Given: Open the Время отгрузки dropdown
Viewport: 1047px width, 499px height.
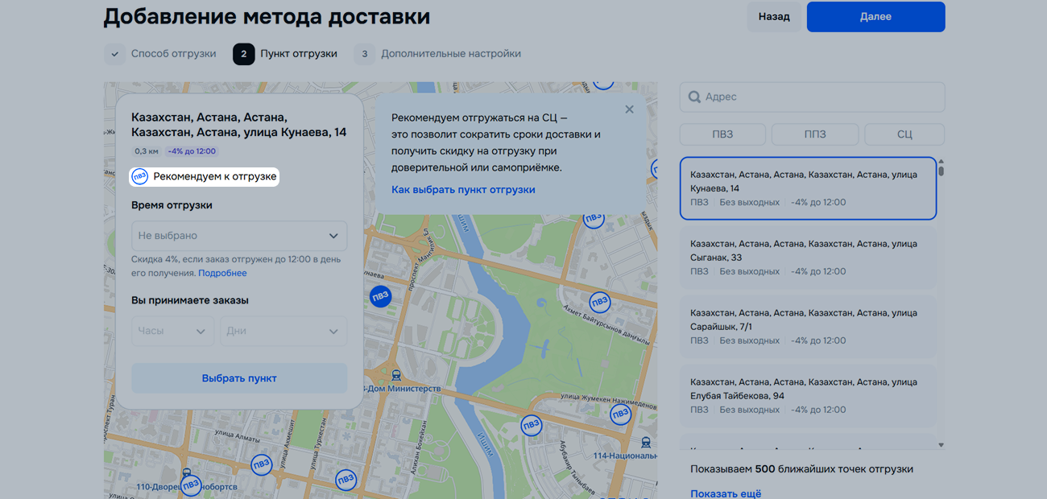Looking at the screenshot, I should coord(239,236).
